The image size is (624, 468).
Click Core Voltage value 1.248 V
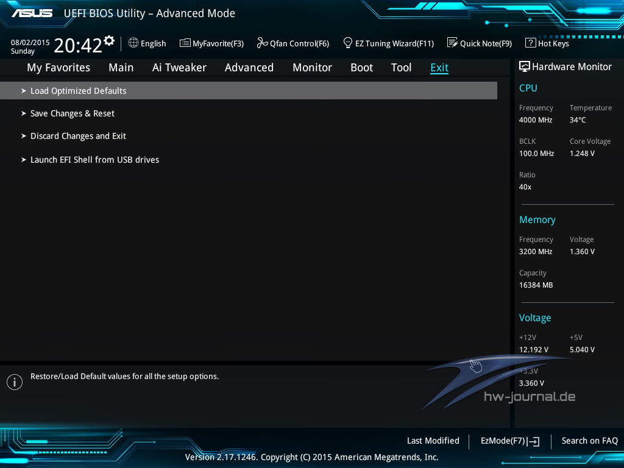coord(582,153)
